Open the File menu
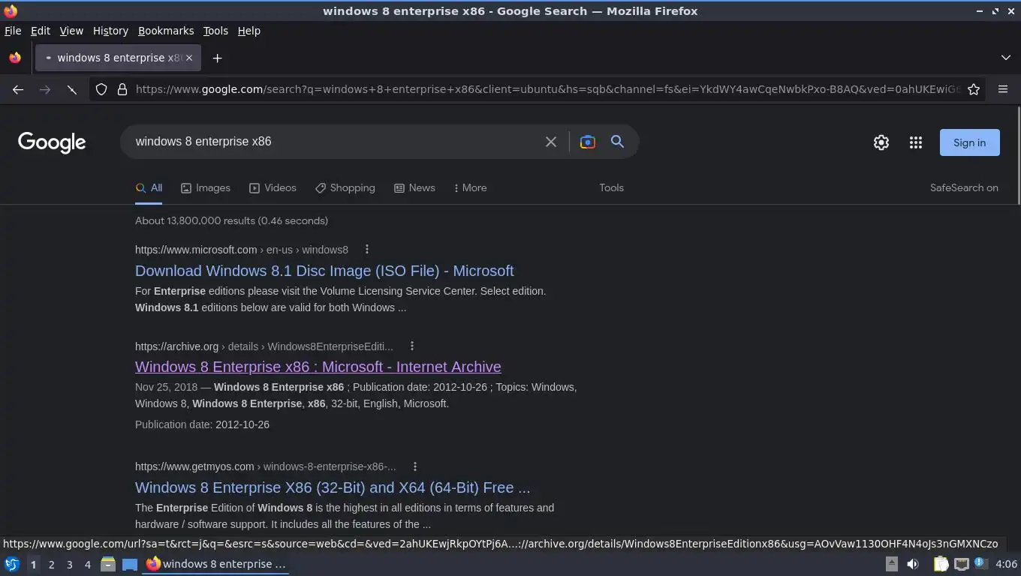 13,31
